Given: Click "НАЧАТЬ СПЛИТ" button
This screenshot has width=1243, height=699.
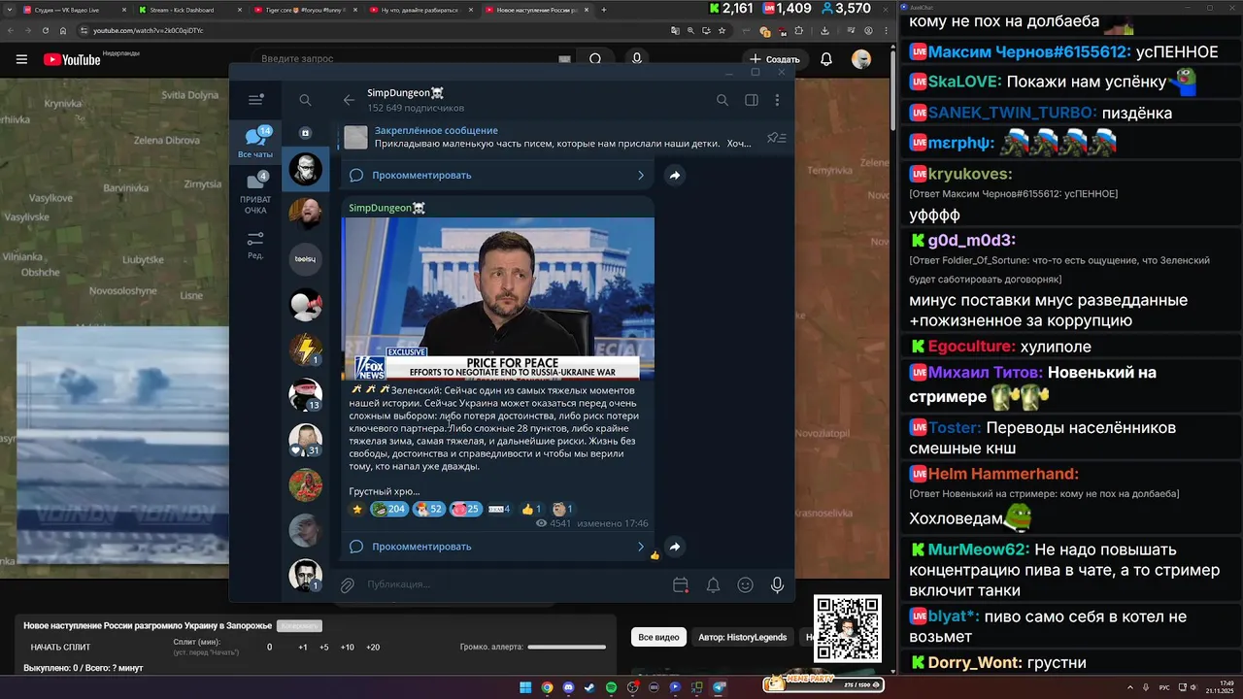Looking at the screenshot, I should [60, 648].
